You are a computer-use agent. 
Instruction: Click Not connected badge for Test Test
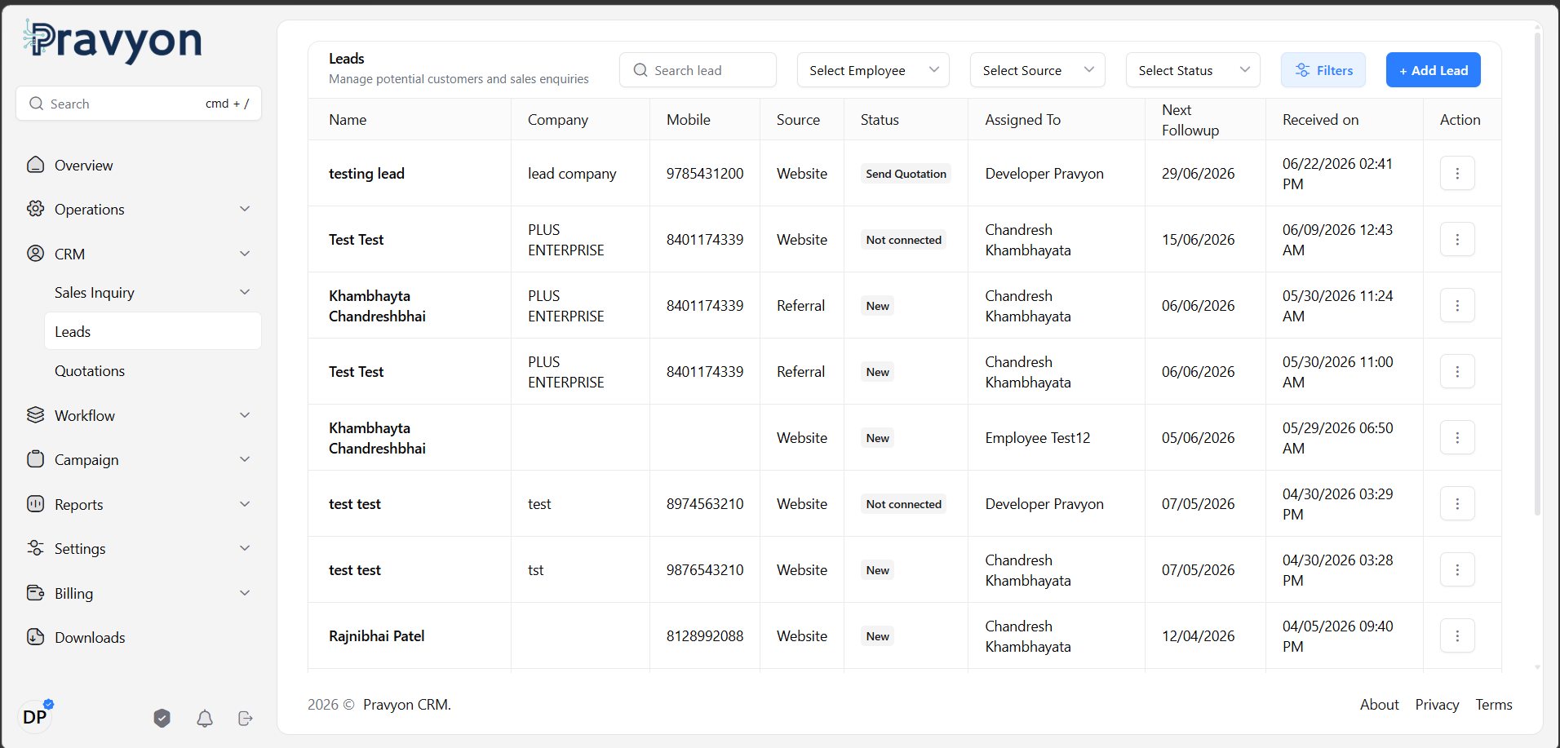pyautogui.click(x=903, y=240)
